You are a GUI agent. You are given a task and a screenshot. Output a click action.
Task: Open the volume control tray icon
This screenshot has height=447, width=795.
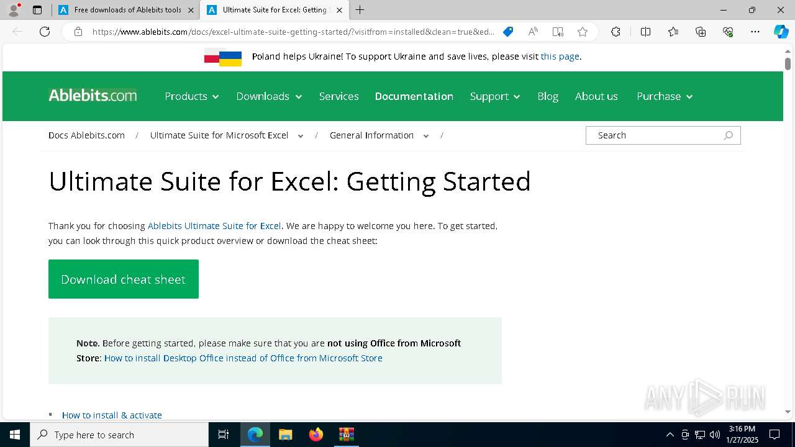pos(715,435)
